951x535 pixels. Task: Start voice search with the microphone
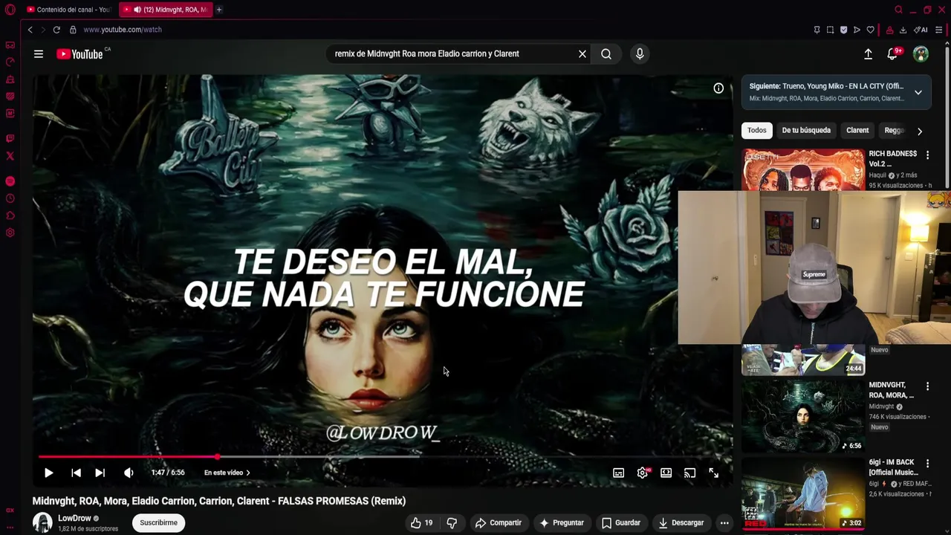coord(640,53)
